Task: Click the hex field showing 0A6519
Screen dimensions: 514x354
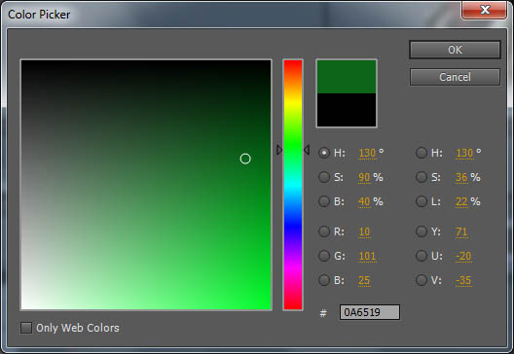Action: [x=370, y=312]
